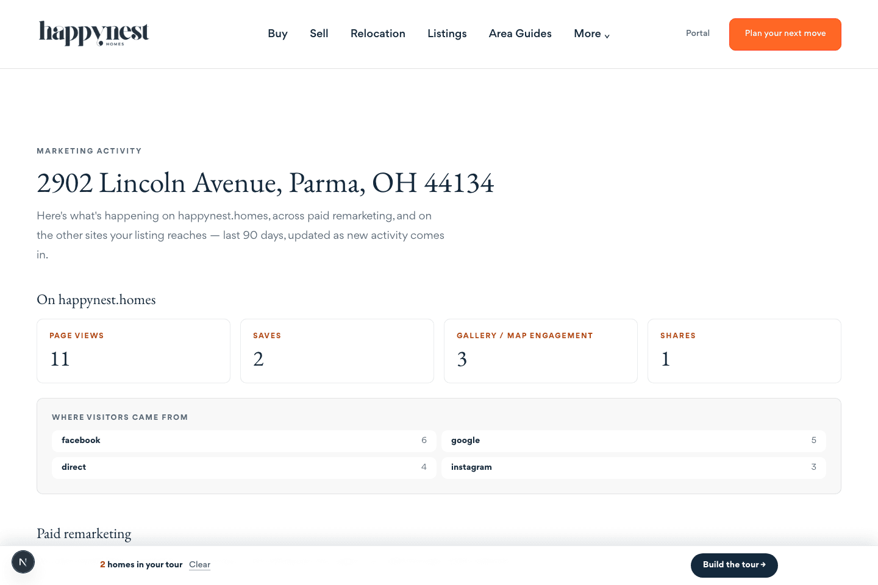Viewport: 878px width, 585px height.
Task: Click the address heading 2902 Lincoln Avenue
Action: 265,183
